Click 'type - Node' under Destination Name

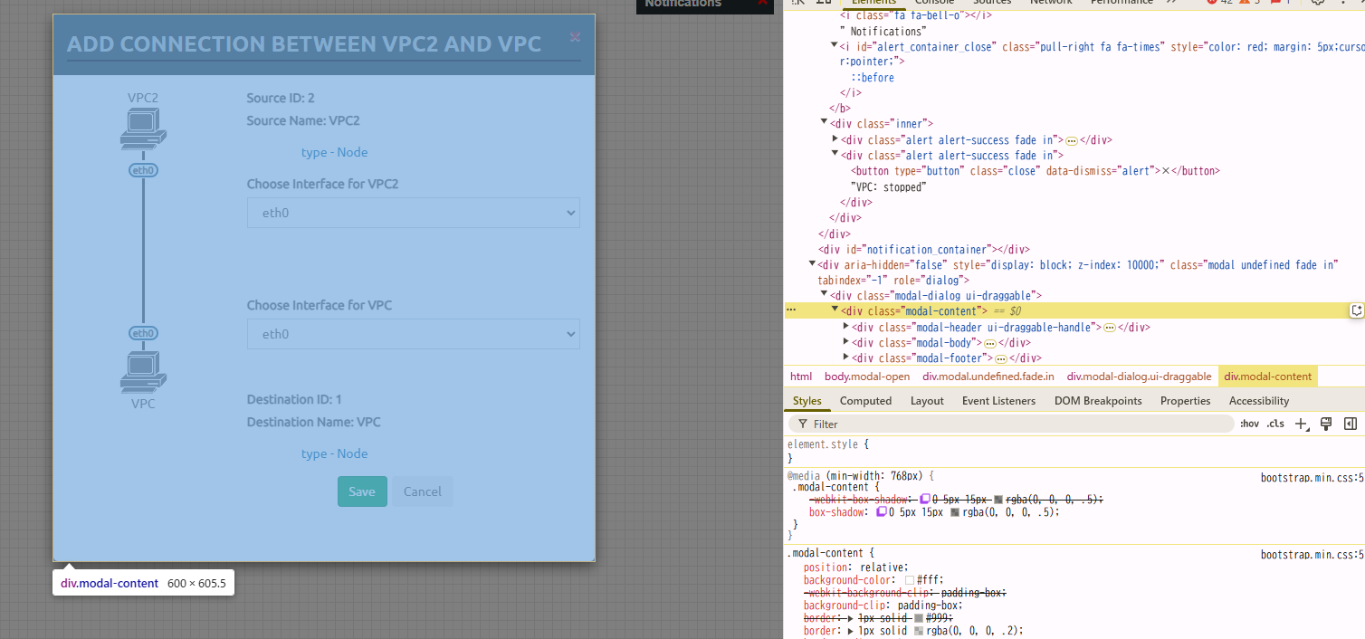335,453
